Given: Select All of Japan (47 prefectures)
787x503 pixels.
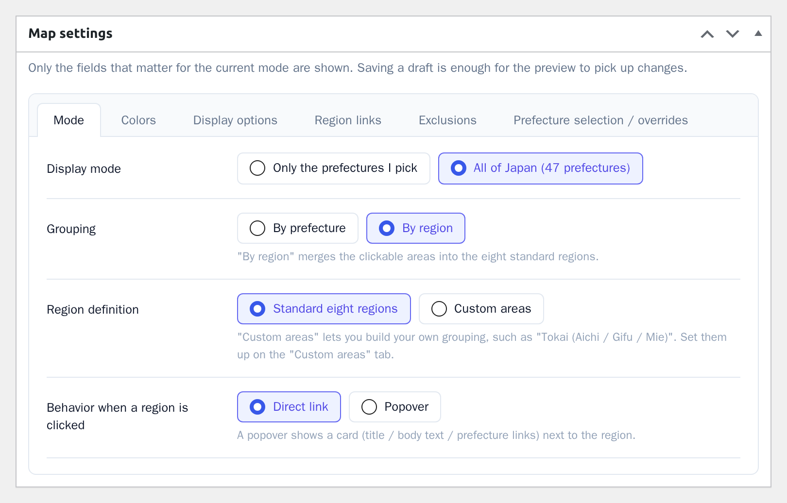Looking at the screenshot, I should click(541, 168).
